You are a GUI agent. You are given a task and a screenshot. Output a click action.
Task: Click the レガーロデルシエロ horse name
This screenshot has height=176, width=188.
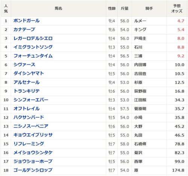[x=33, y=38]
